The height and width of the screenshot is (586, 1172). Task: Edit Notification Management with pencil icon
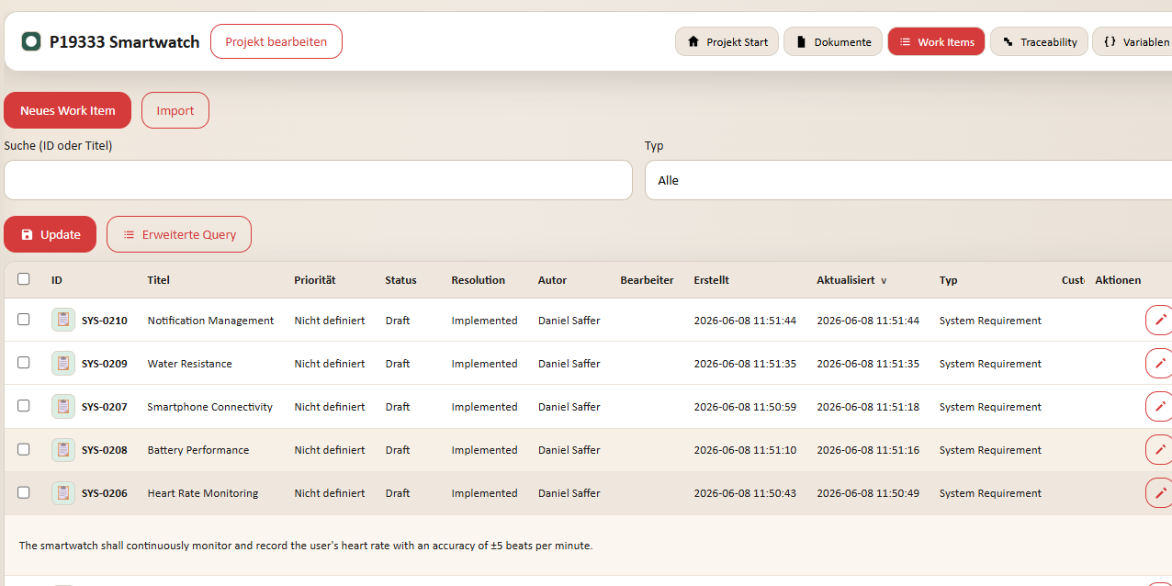(x=1159, y=320)
